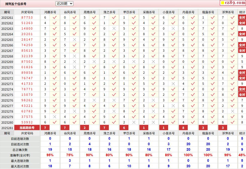Click the 浮萍杀号 header in top row
246x169 pixels.
(228, 12)
